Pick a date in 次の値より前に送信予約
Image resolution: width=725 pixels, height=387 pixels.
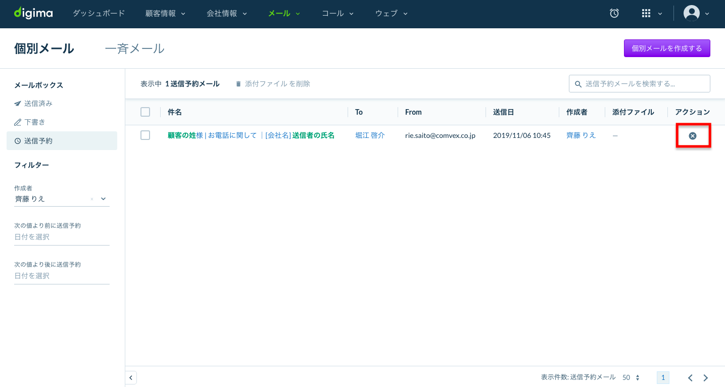(x=62, y=237)
